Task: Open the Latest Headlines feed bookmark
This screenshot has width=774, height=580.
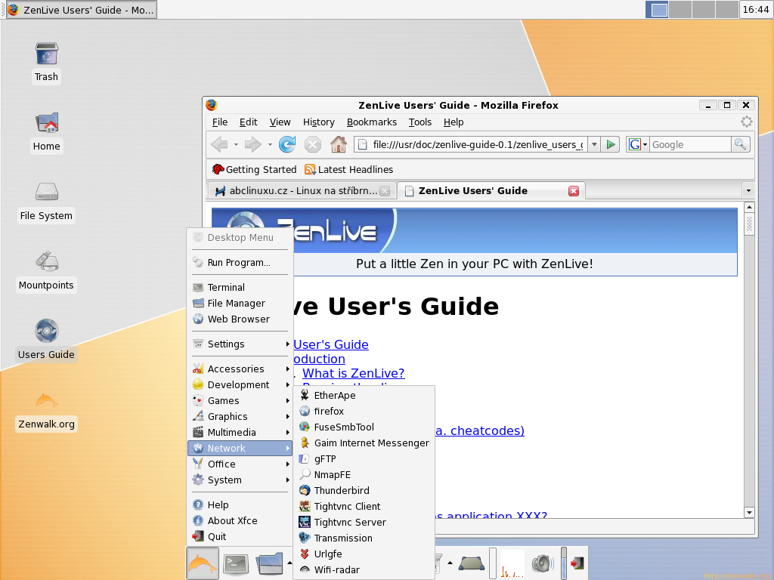Action: click(x=349, y=170)
